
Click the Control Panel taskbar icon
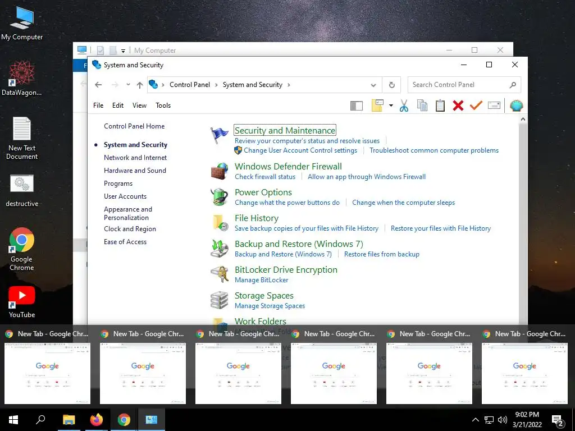[152, 420]
